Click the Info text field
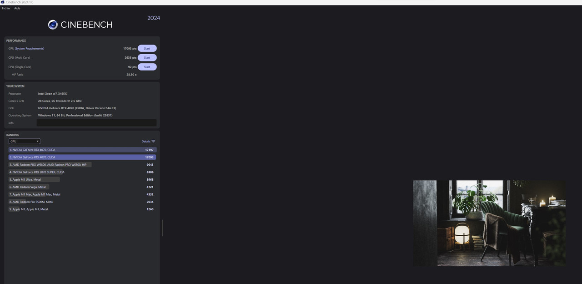 (96, 123)
